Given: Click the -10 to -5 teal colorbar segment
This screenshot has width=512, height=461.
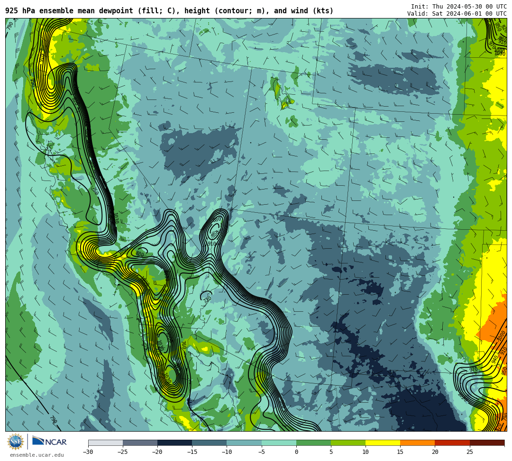Looking at the screenshot, I should (244, 443).
